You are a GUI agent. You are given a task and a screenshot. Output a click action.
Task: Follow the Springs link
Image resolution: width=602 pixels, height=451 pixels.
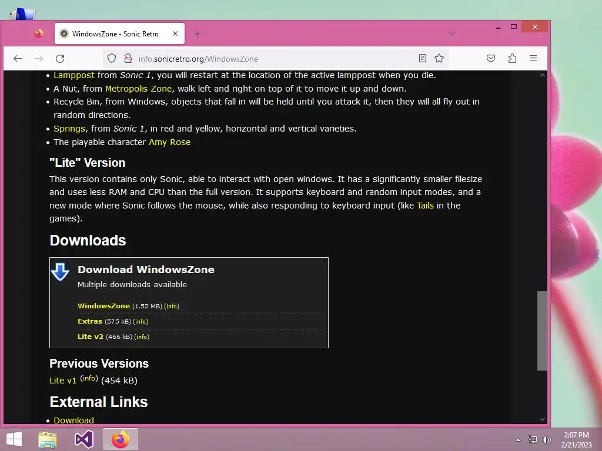click(x=69, y=129)
